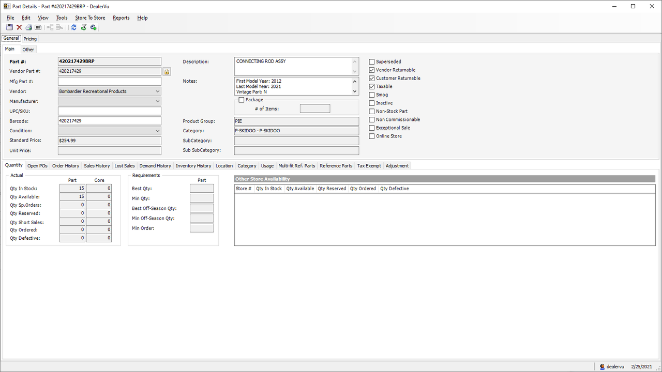Image resolution: width=662 pixels, height=372 pixels.
Task: Click the red X delete icon
Action: [19, 27]
